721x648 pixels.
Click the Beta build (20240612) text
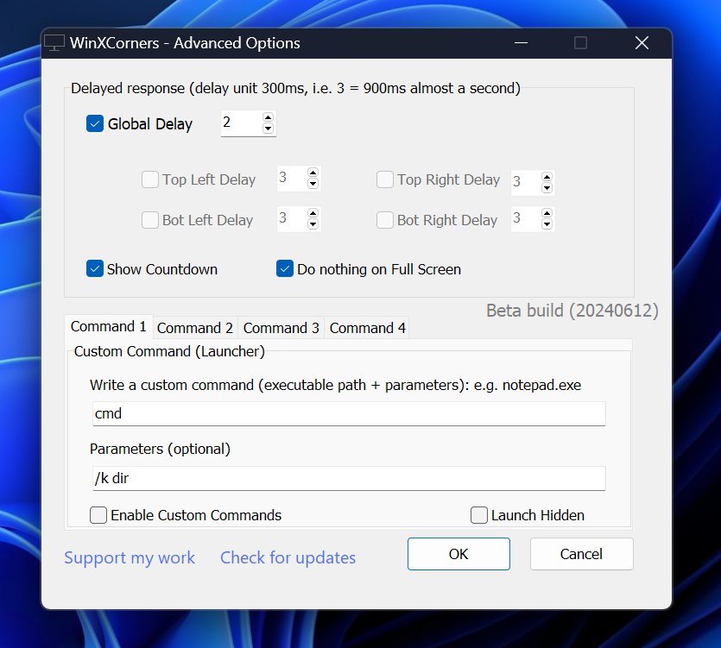coord(572,311)
